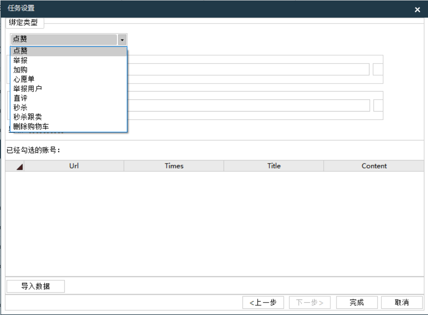Click the 点赞 combo box field

pos(64,40)
